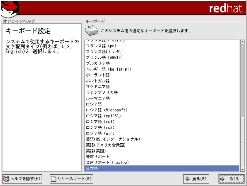Select ポルトガル語 keyboard layout
The height and width of the screenshot is (186, 247).
tap(98, 81)
